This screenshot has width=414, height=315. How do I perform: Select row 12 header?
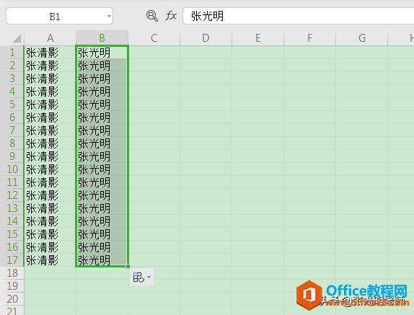[x=12, y=195]
